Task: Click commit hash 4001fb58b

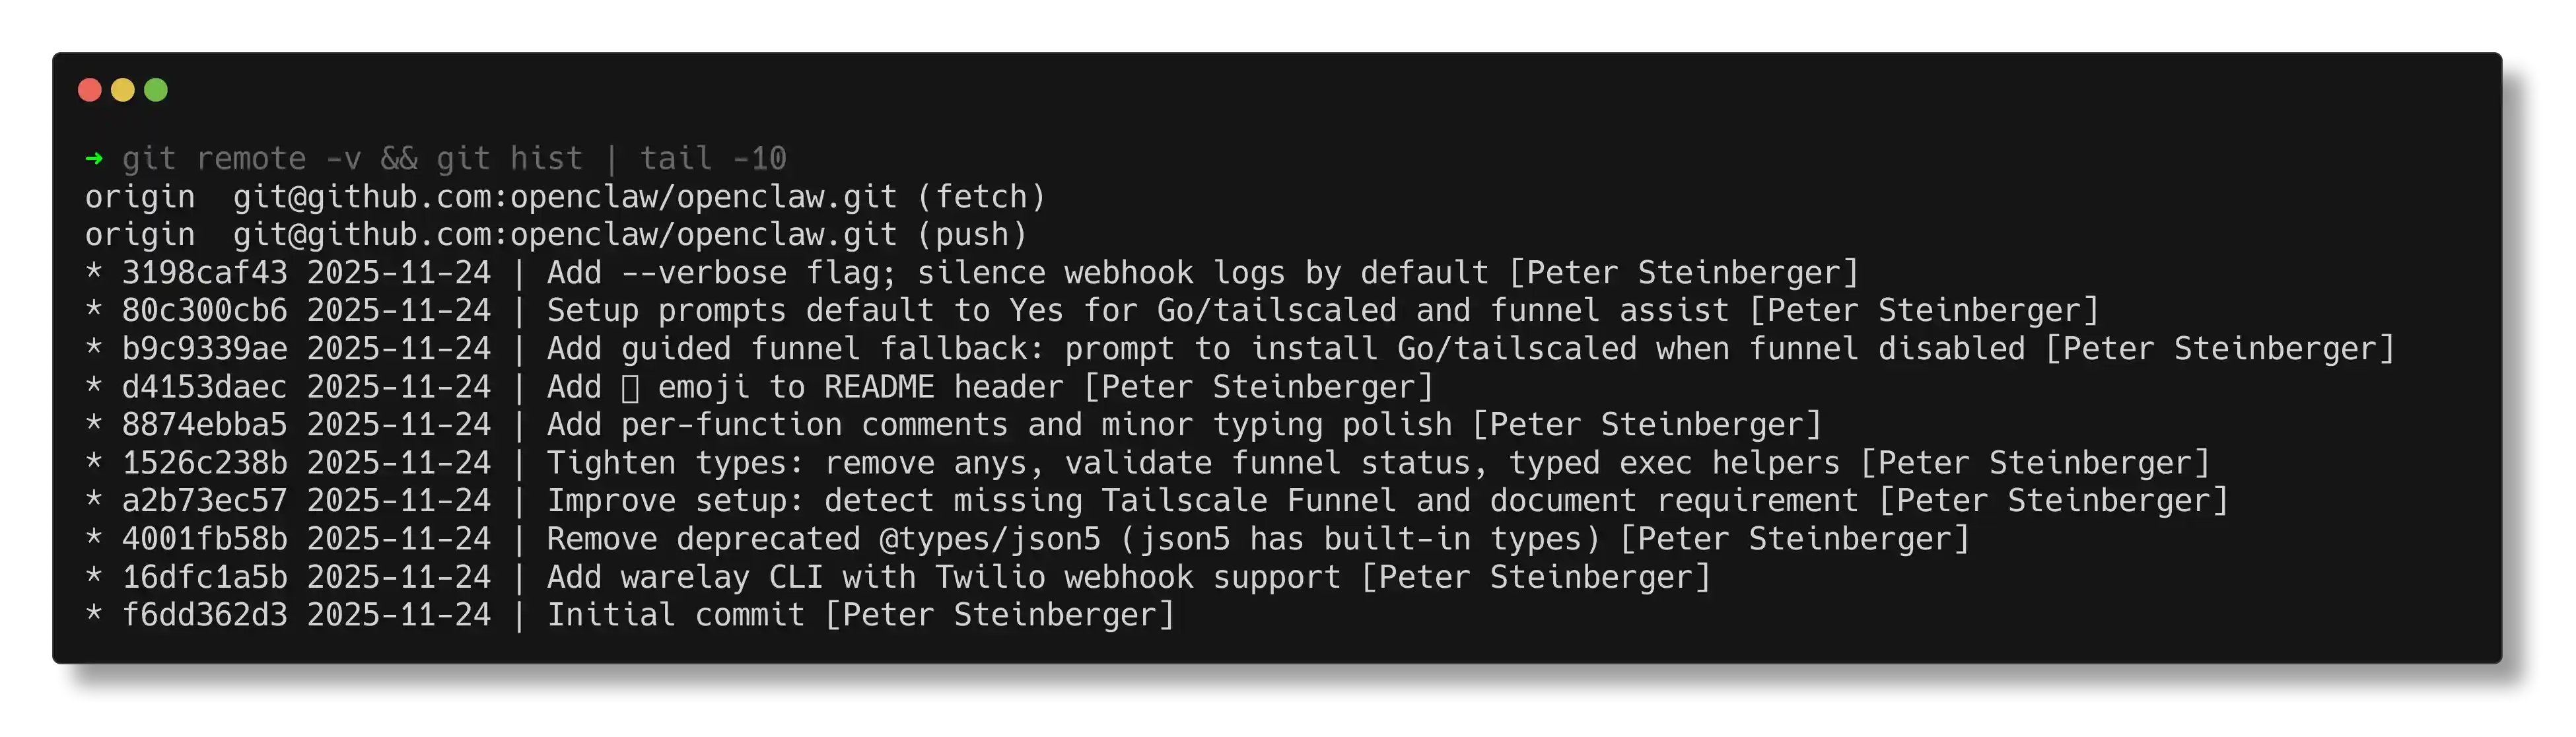Action: click(x=204, y=539)
